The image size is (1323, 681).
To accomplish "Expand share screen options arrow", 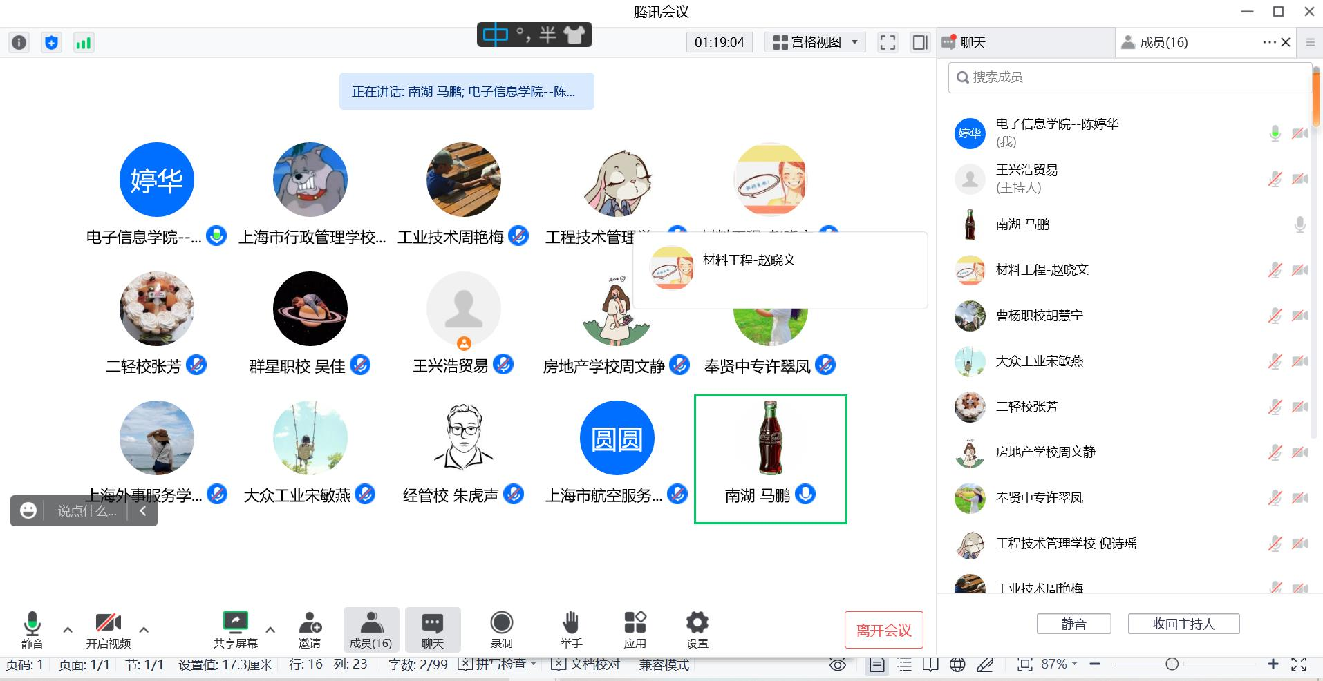I will point(270,629).
